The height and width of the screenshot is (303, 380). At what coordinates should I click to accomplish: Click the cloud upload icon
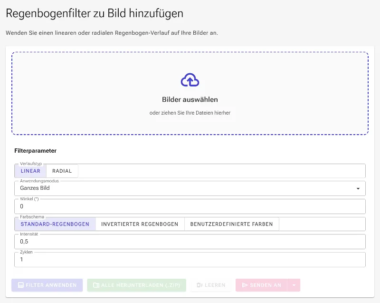point(190,80)
